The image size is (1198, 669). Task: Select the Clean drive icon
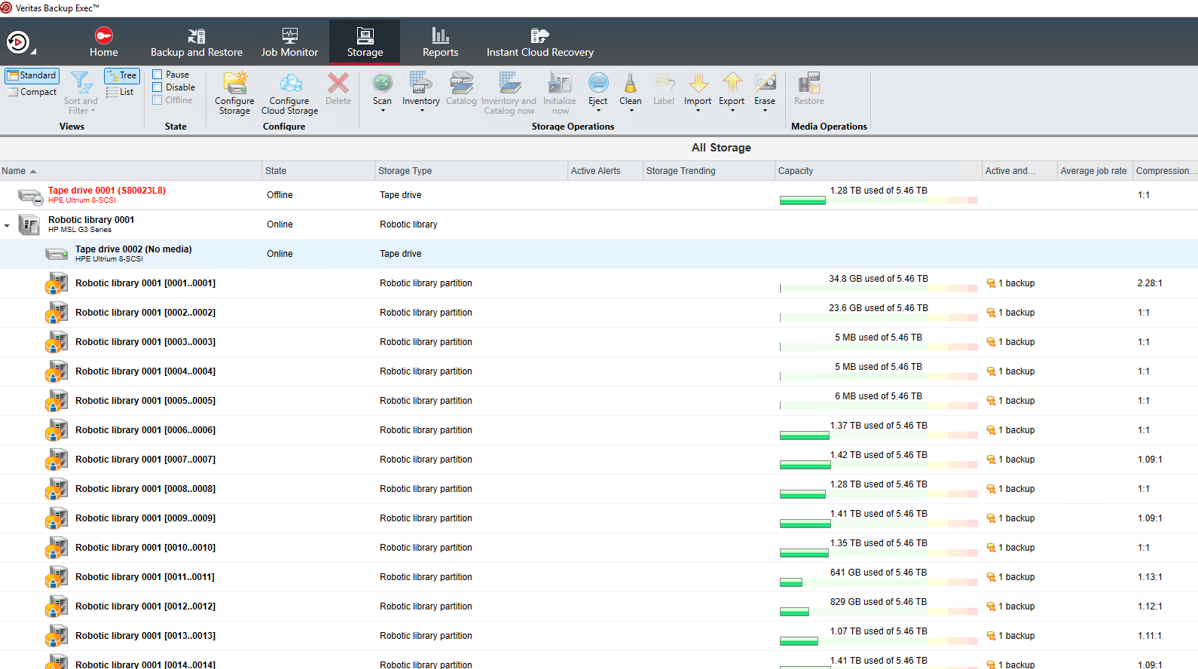pyautogui.click(x=630, y=83)
